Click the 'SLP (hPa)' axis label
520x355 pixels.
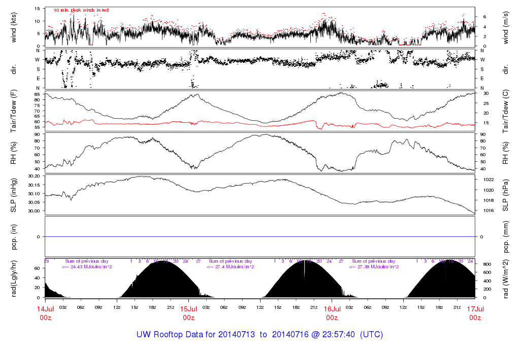point(506,194)
